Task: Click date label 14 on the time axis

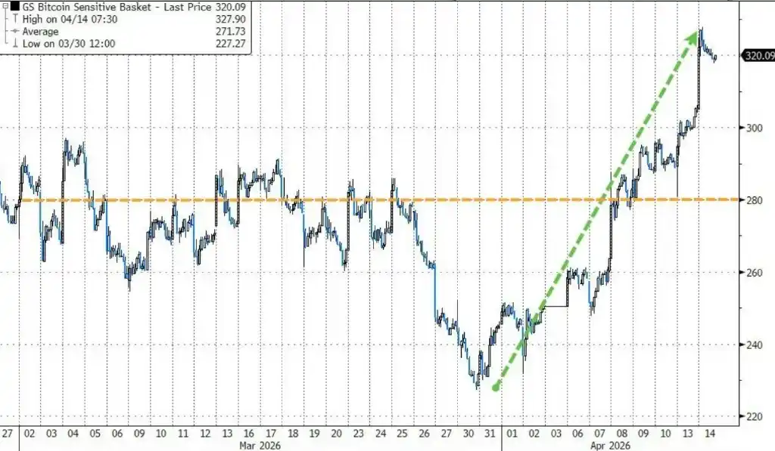Action: point(707,434)
